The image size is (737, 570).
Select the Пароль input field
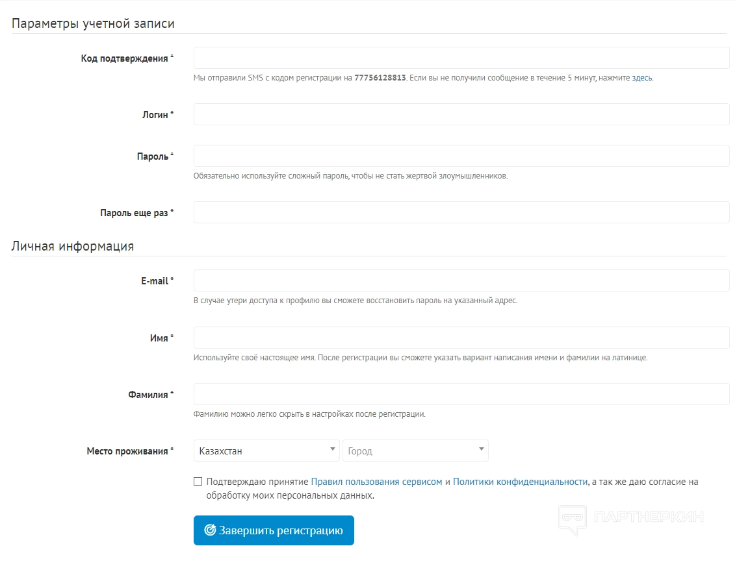461,156
